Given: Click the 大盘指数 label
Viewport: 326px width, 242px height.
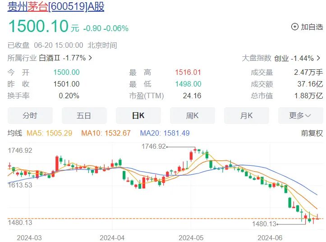Looking at the screenshot, I should 257,58.
